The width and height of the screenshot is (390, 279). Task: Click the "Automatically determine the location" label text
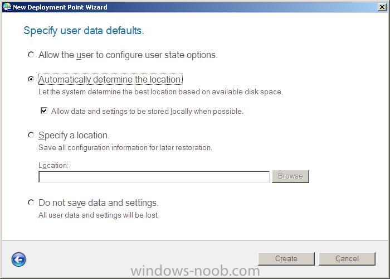pos(110,79)
